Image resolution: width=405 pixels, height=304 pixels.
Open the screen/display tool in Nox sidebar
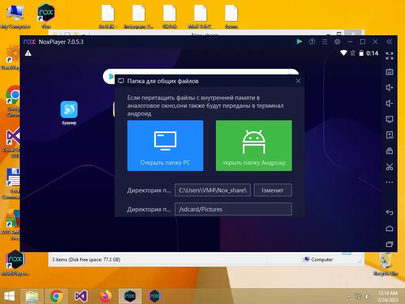point(390,119)
